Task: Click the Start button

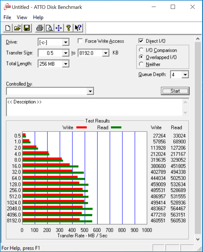Action: (x=175, y=91)
